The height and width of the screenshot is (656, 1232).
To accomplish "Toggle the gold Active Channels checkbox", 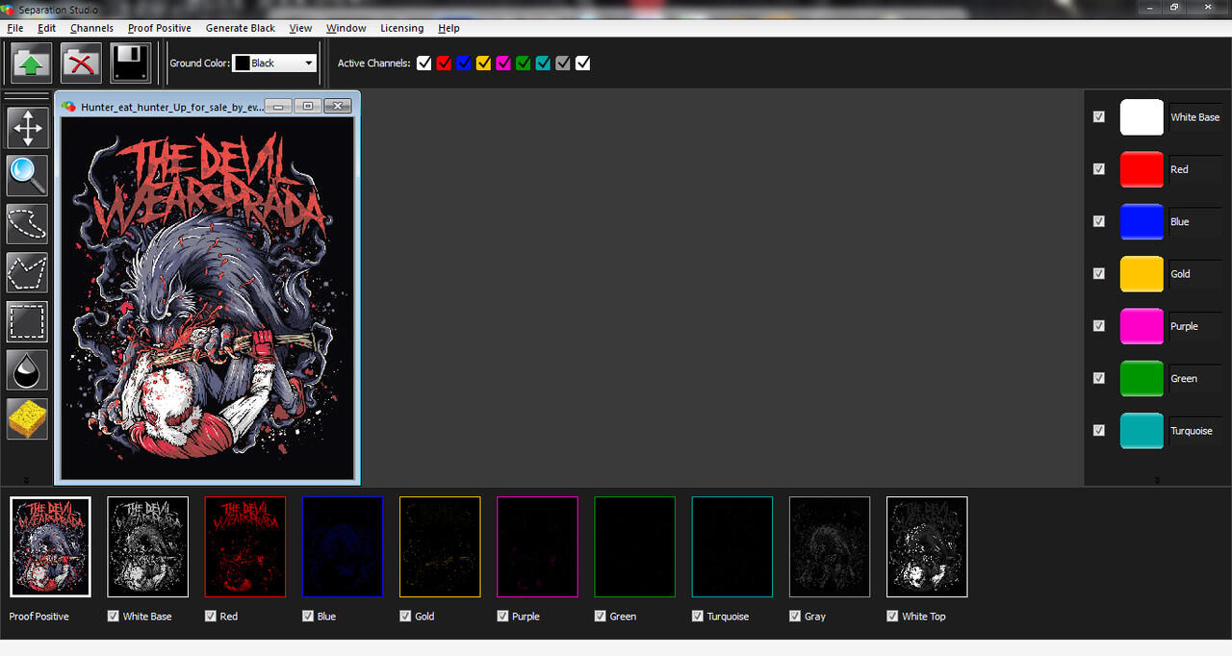I will pos(483,63).
